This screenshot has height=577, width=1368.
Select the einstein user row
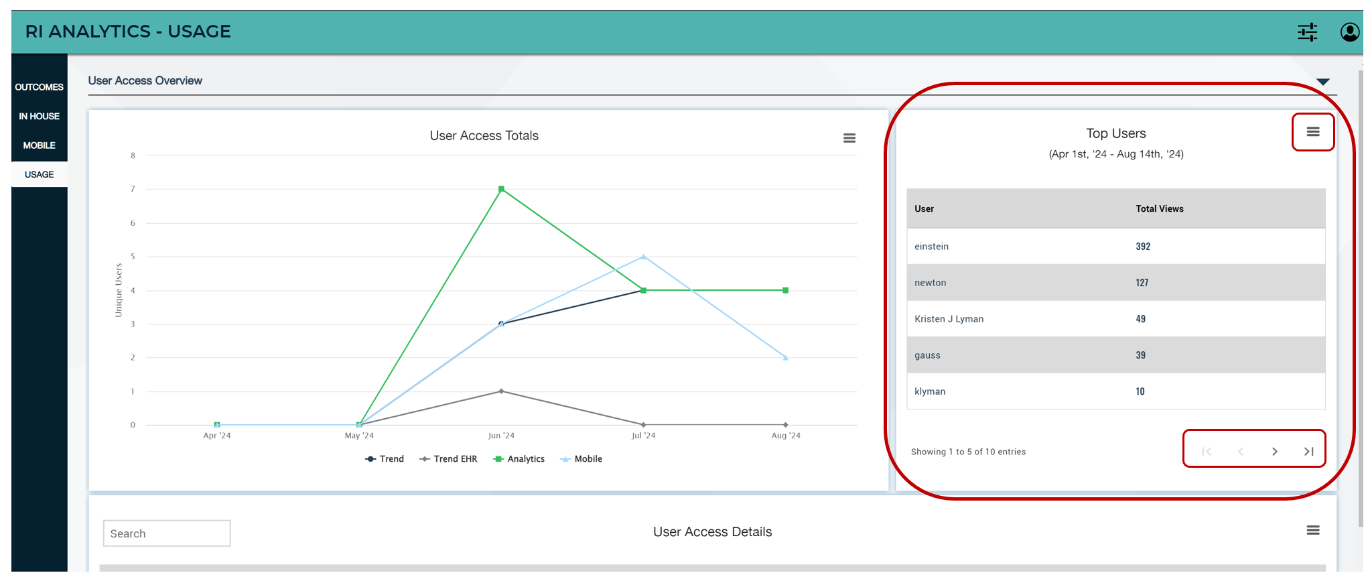tap(1116, 247)
